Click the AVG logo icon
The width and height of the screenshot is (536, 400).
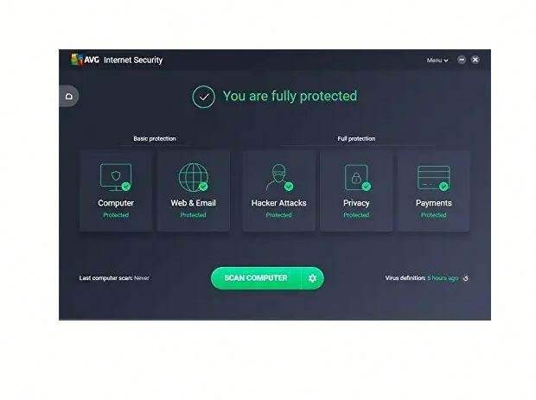77,60
